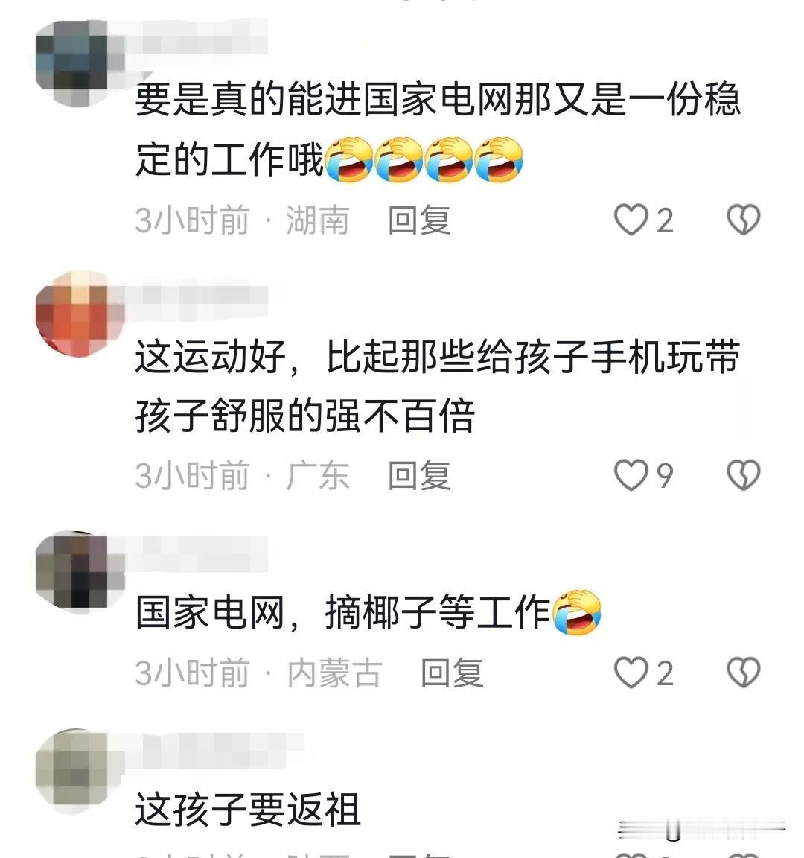
Task: Tap 回复 under the 内蒙古 comment
Action: (452, 673)
